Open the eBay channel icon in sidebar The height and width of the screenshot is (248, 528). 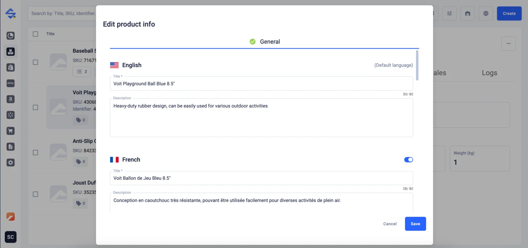point(11,83)
